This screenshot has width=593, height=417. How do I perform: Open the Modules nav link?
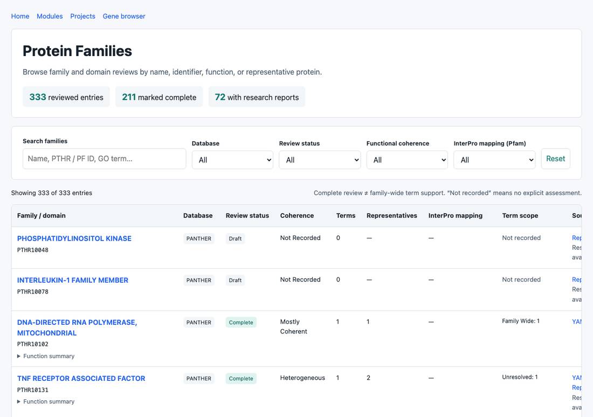click(x=50, y=16)
